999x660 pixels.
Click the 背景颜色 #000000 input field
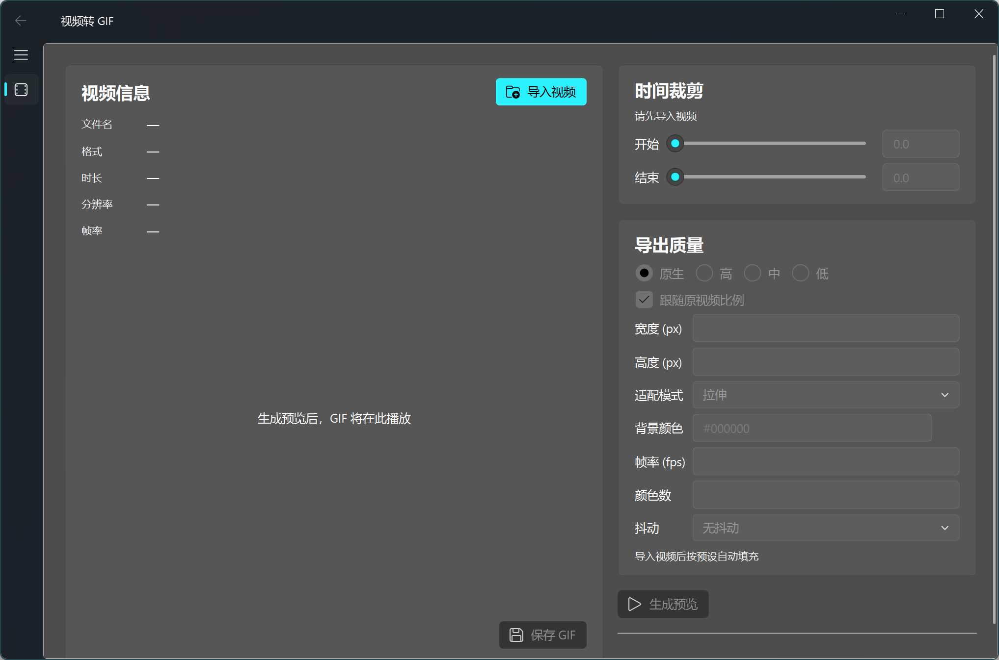[812, 428]
